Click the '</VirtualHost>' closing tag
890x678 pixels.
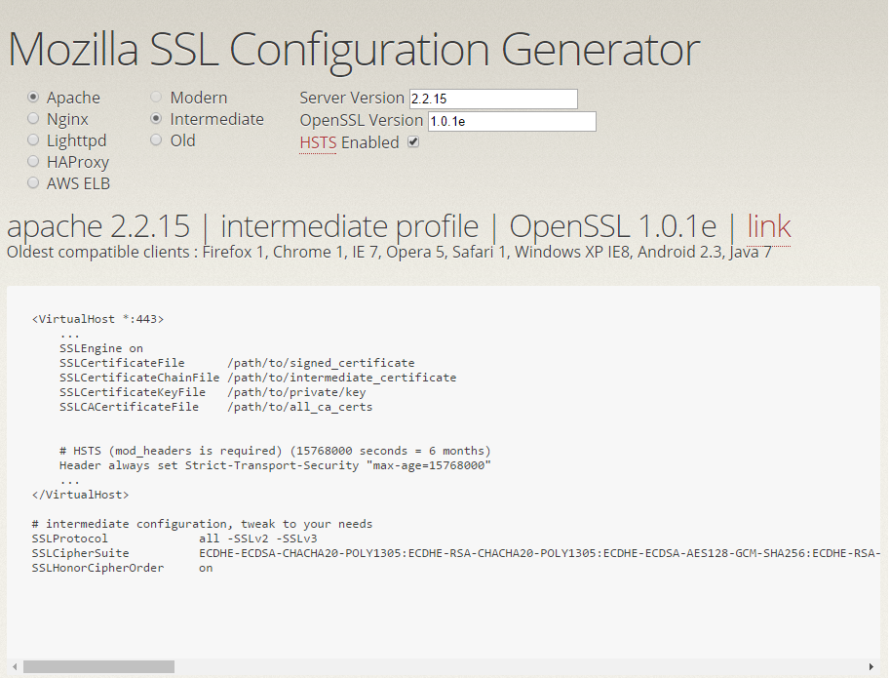tap(80, 495)
